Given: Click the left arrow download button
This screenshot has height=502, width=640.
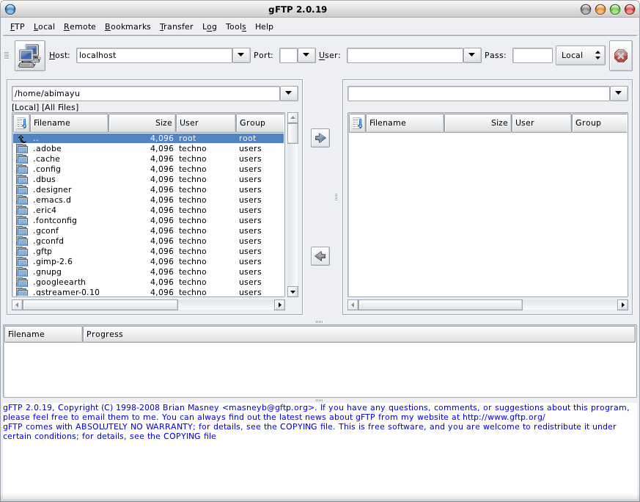Looking at the screenshot, I should (320, 256).
